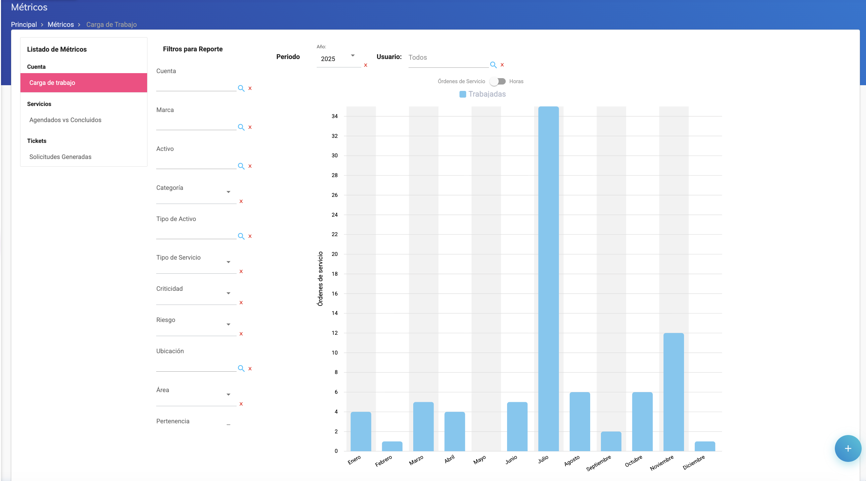Click the Ubicación filter search magnifier icon
The width and height of the screenshot is (866, 481).
[241, 369]
